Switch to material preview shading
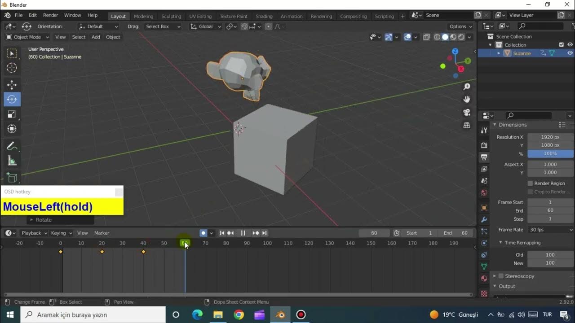The height and width of the screenshot is (323, 575). pyautogui.click(x=453, y=37)
